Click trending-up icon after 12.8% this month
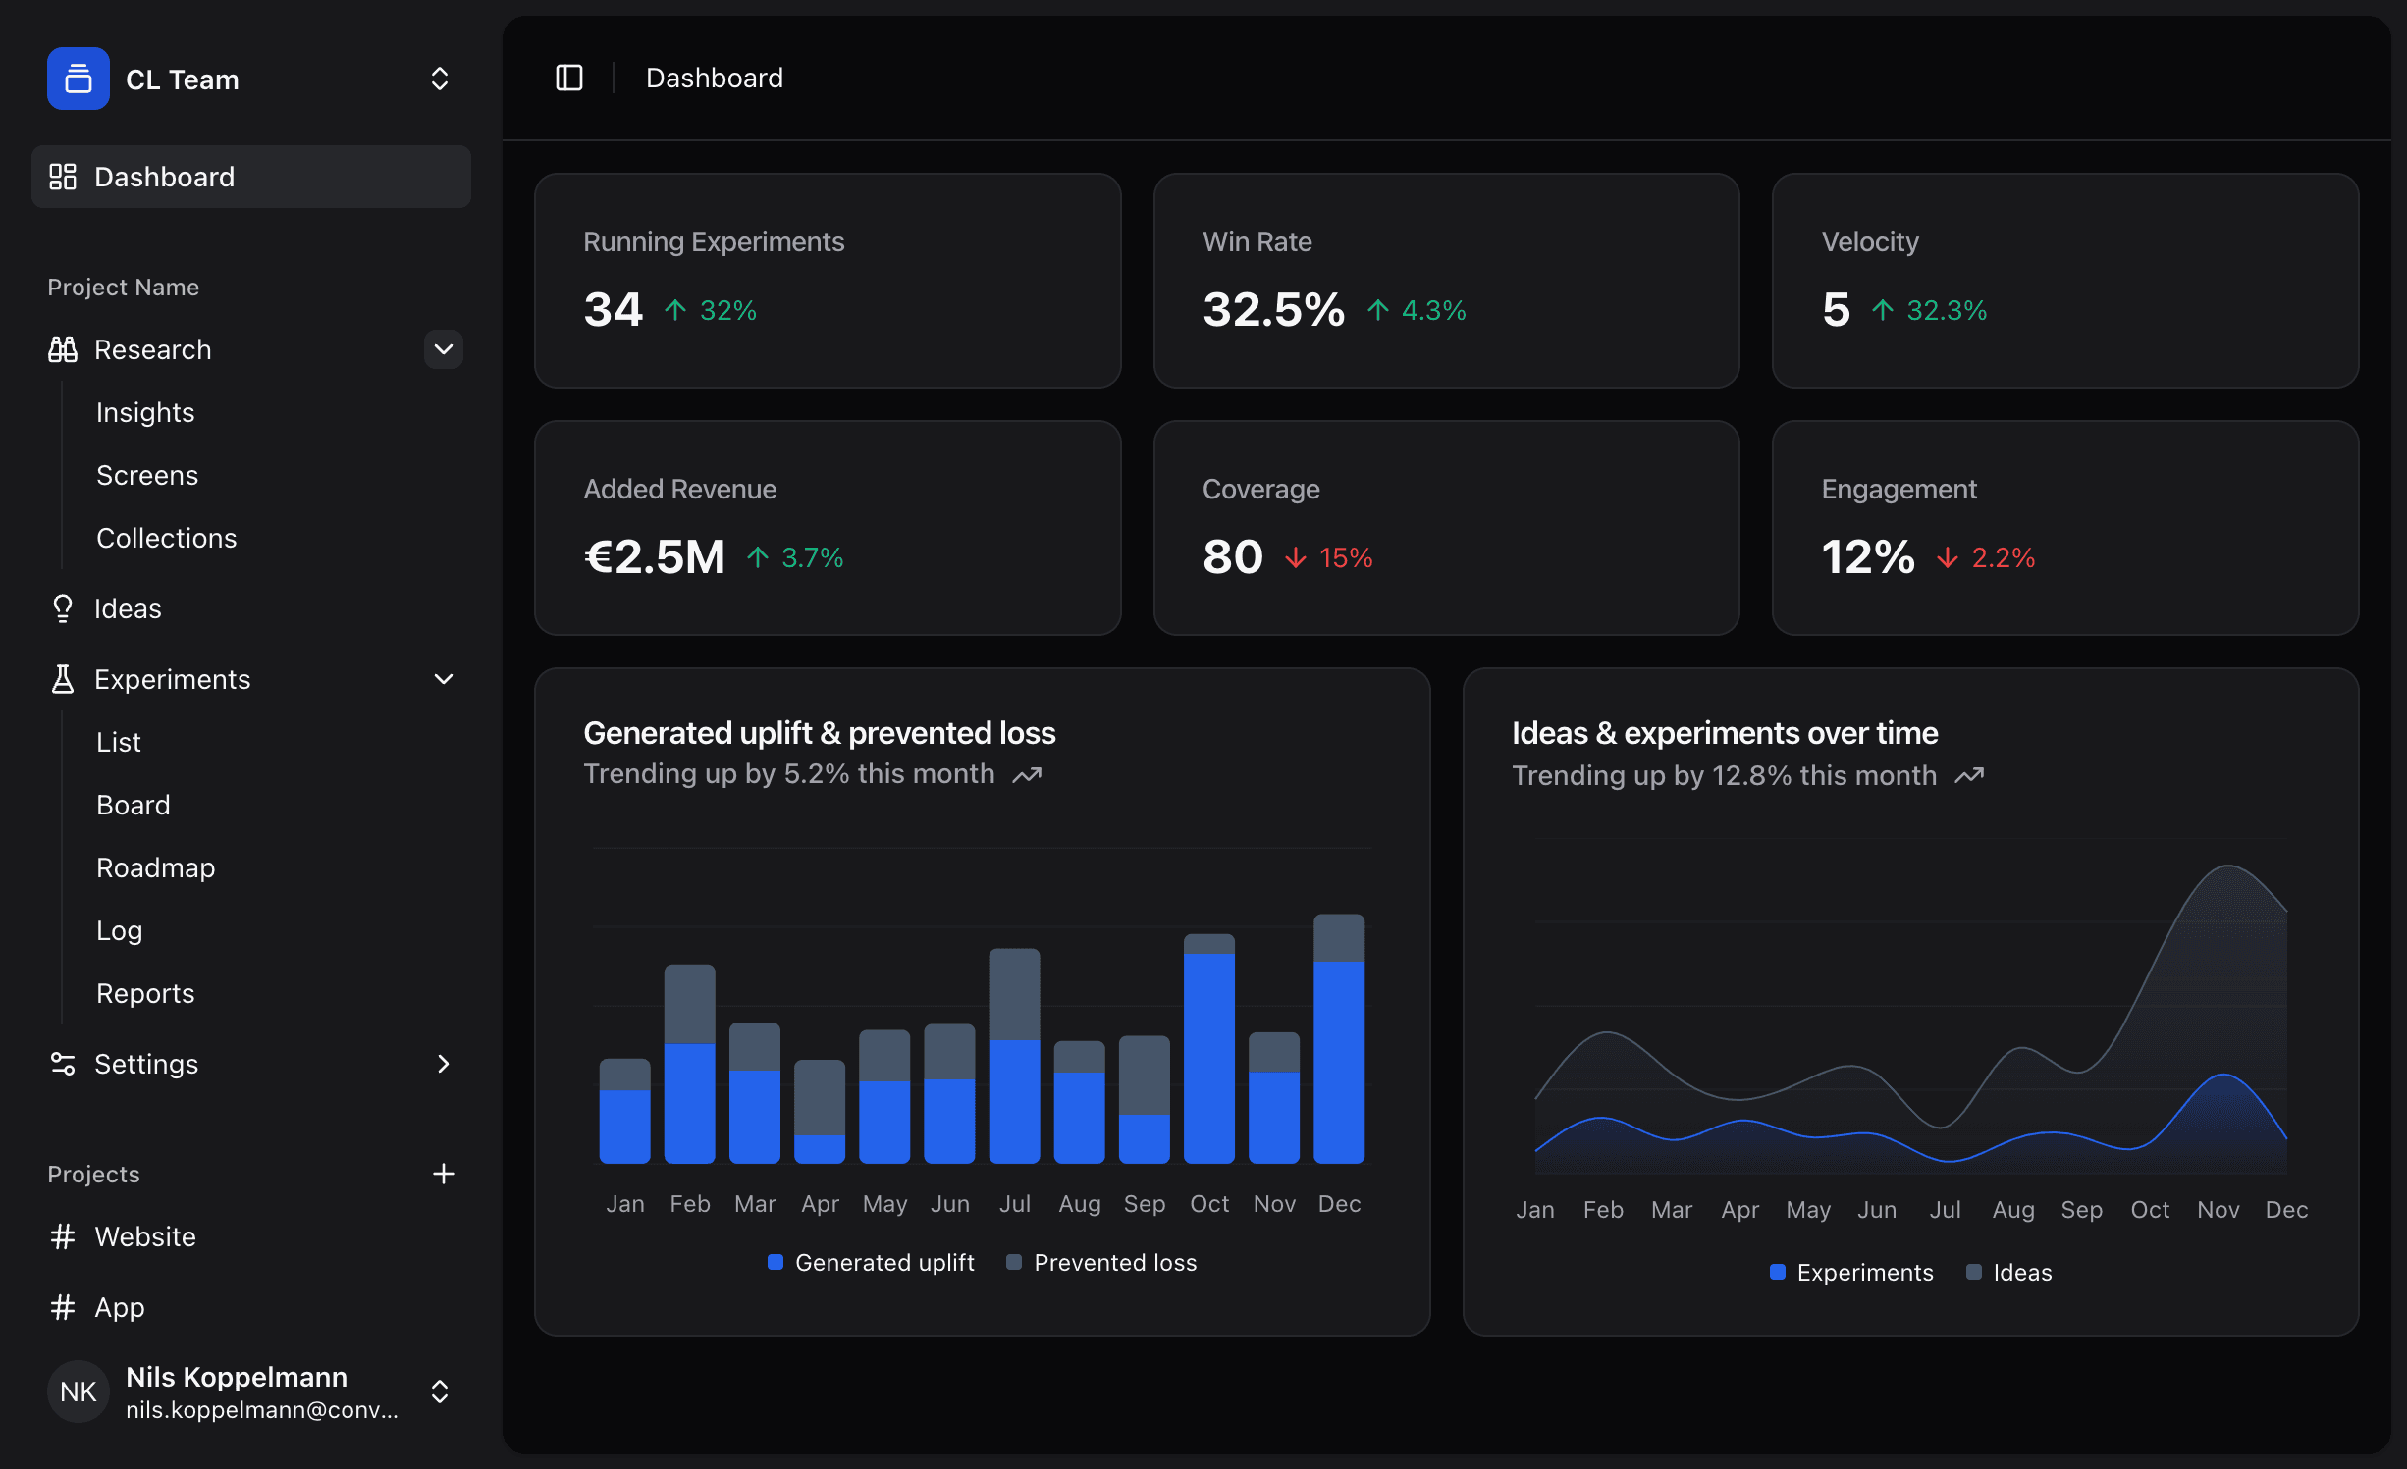 (1969, 776)
